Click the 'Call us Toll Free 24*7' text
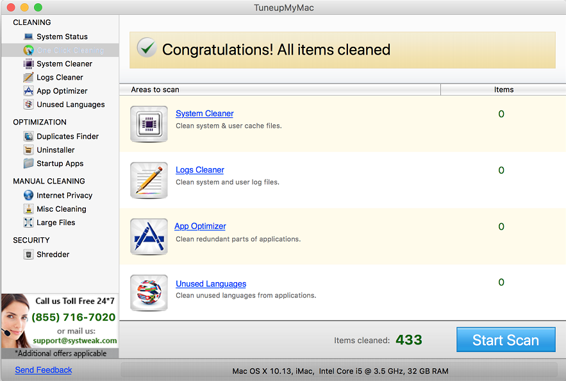This screenshot has height=381, width=566. click(x=75, y=301)
